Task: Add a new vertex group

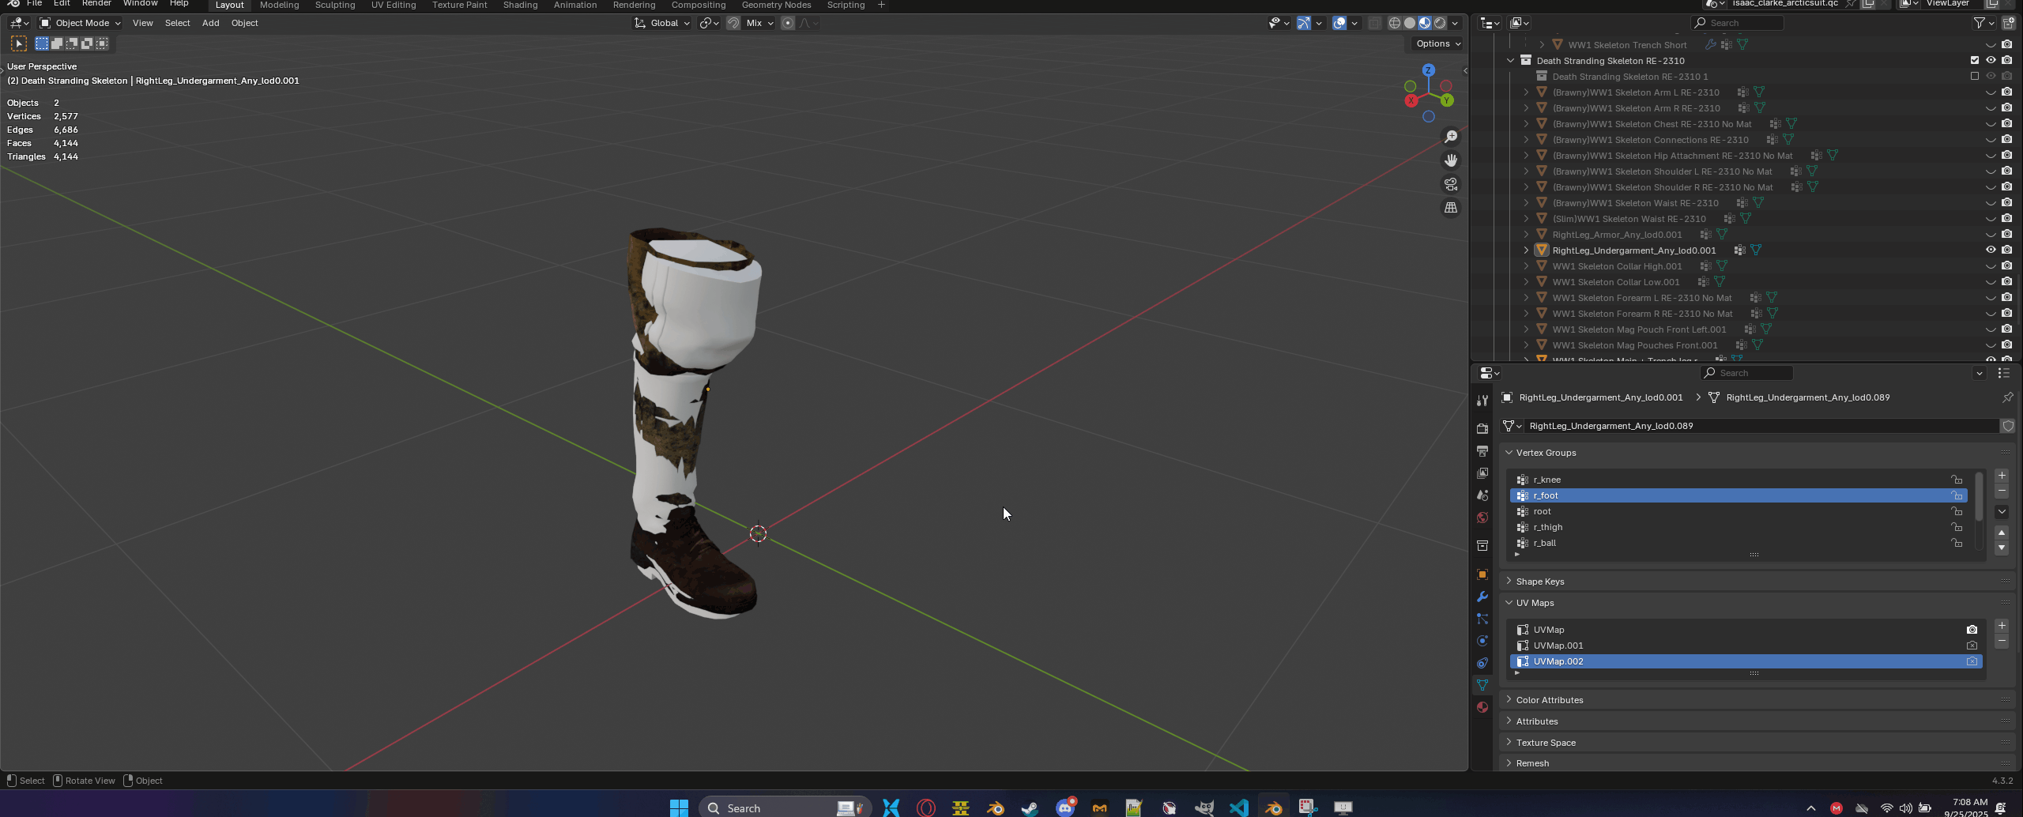Action: point(2002,476)
